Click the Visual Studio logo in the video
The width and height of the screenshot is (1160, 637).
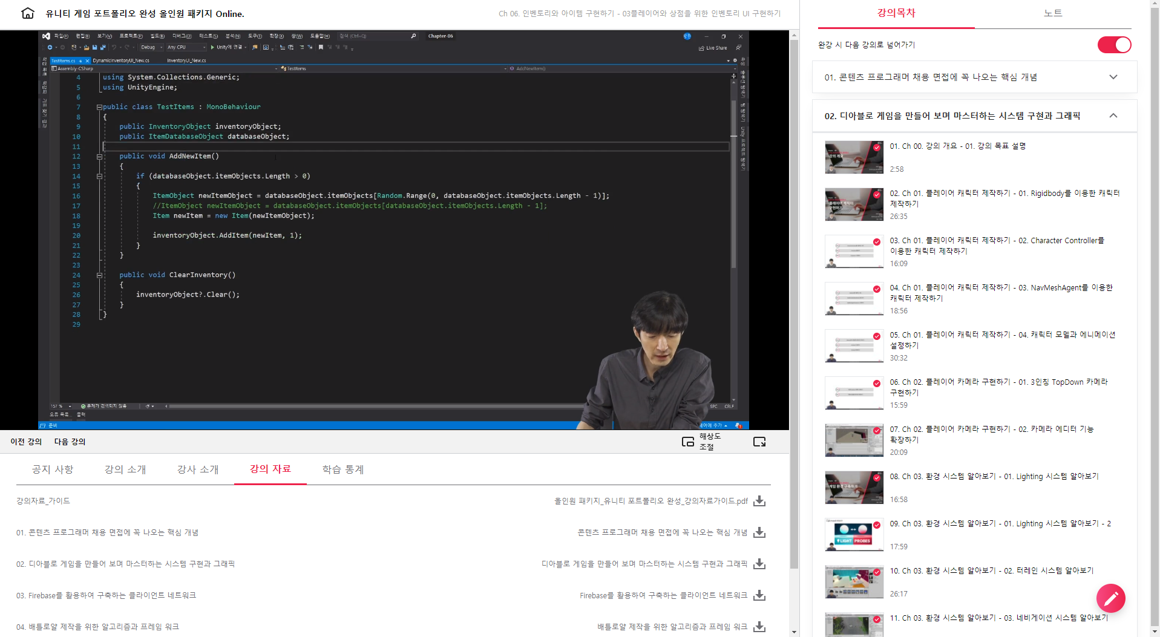[x=47, y=36]
